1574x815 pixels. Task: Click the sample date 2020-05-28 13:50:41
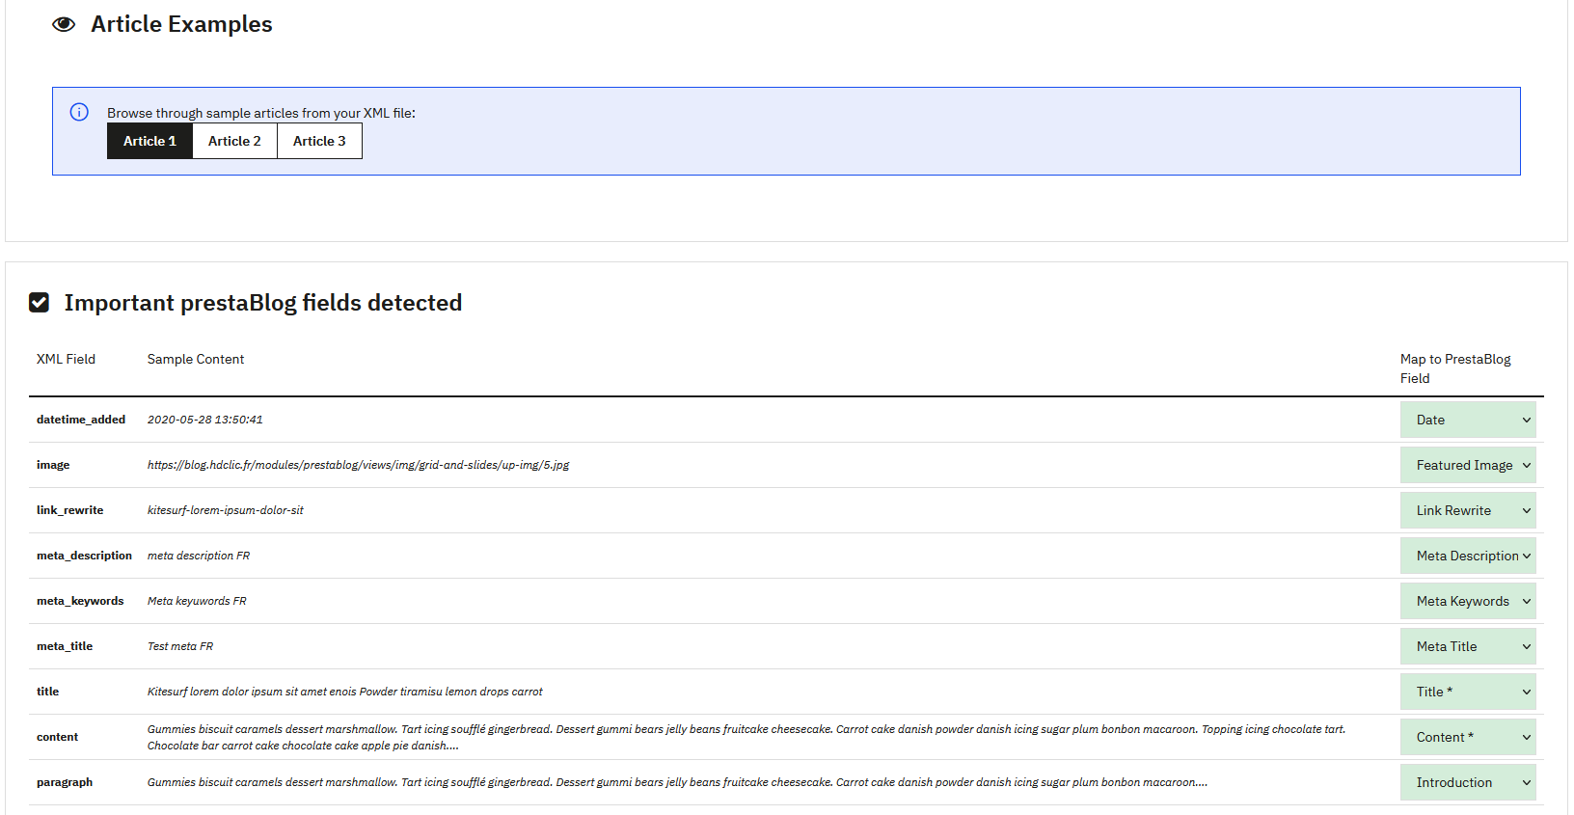pyautogui.click(x=204, y=420)
